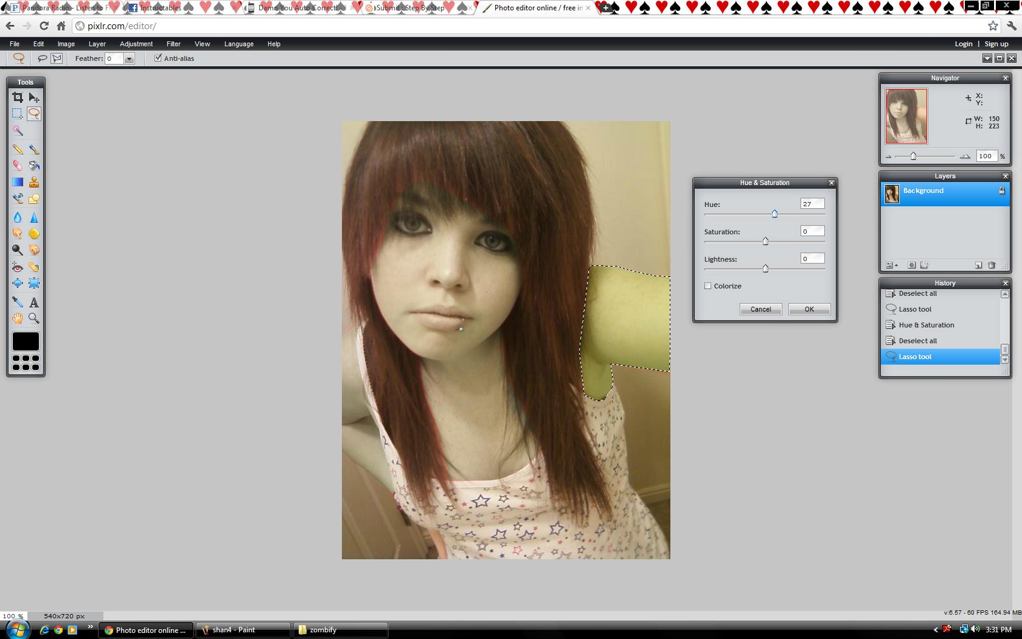
Task: Open the main foreground color swatch
Action: [x=26, y=341]
